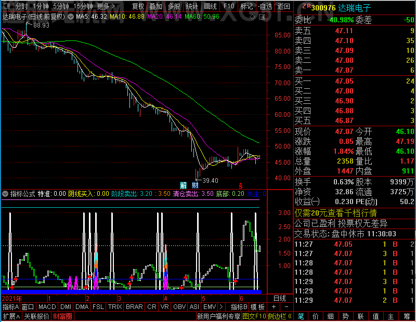Zoom out chart with the − button

tap(287, 307)
